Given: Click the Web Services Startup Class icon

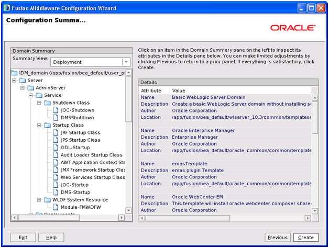Looking at the screenshot, I should click(56, 177).
